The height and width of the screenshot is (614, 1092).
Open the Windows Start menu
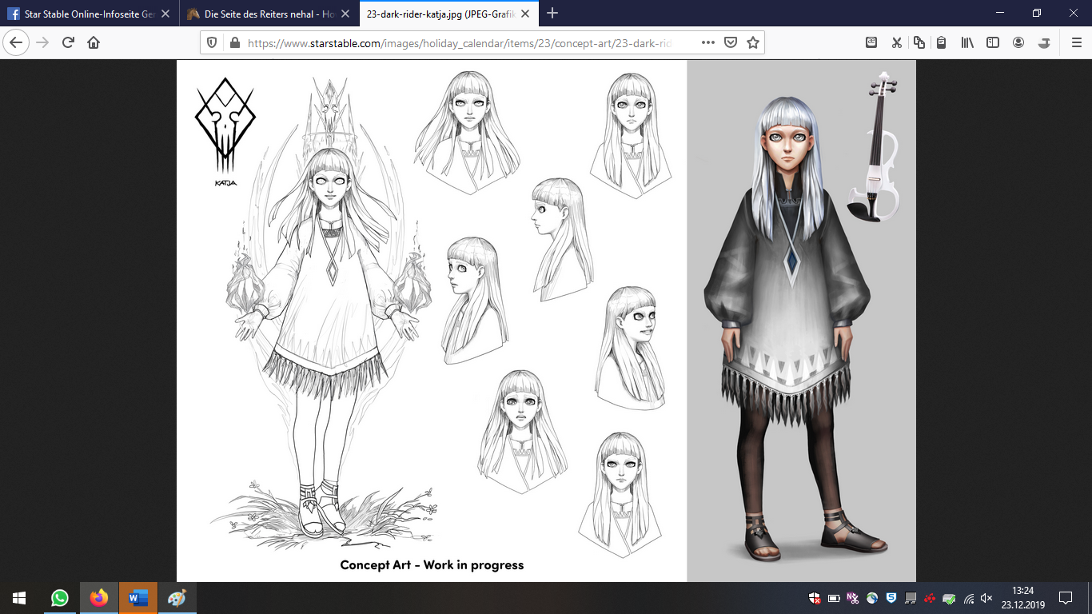tap(19, 598)
